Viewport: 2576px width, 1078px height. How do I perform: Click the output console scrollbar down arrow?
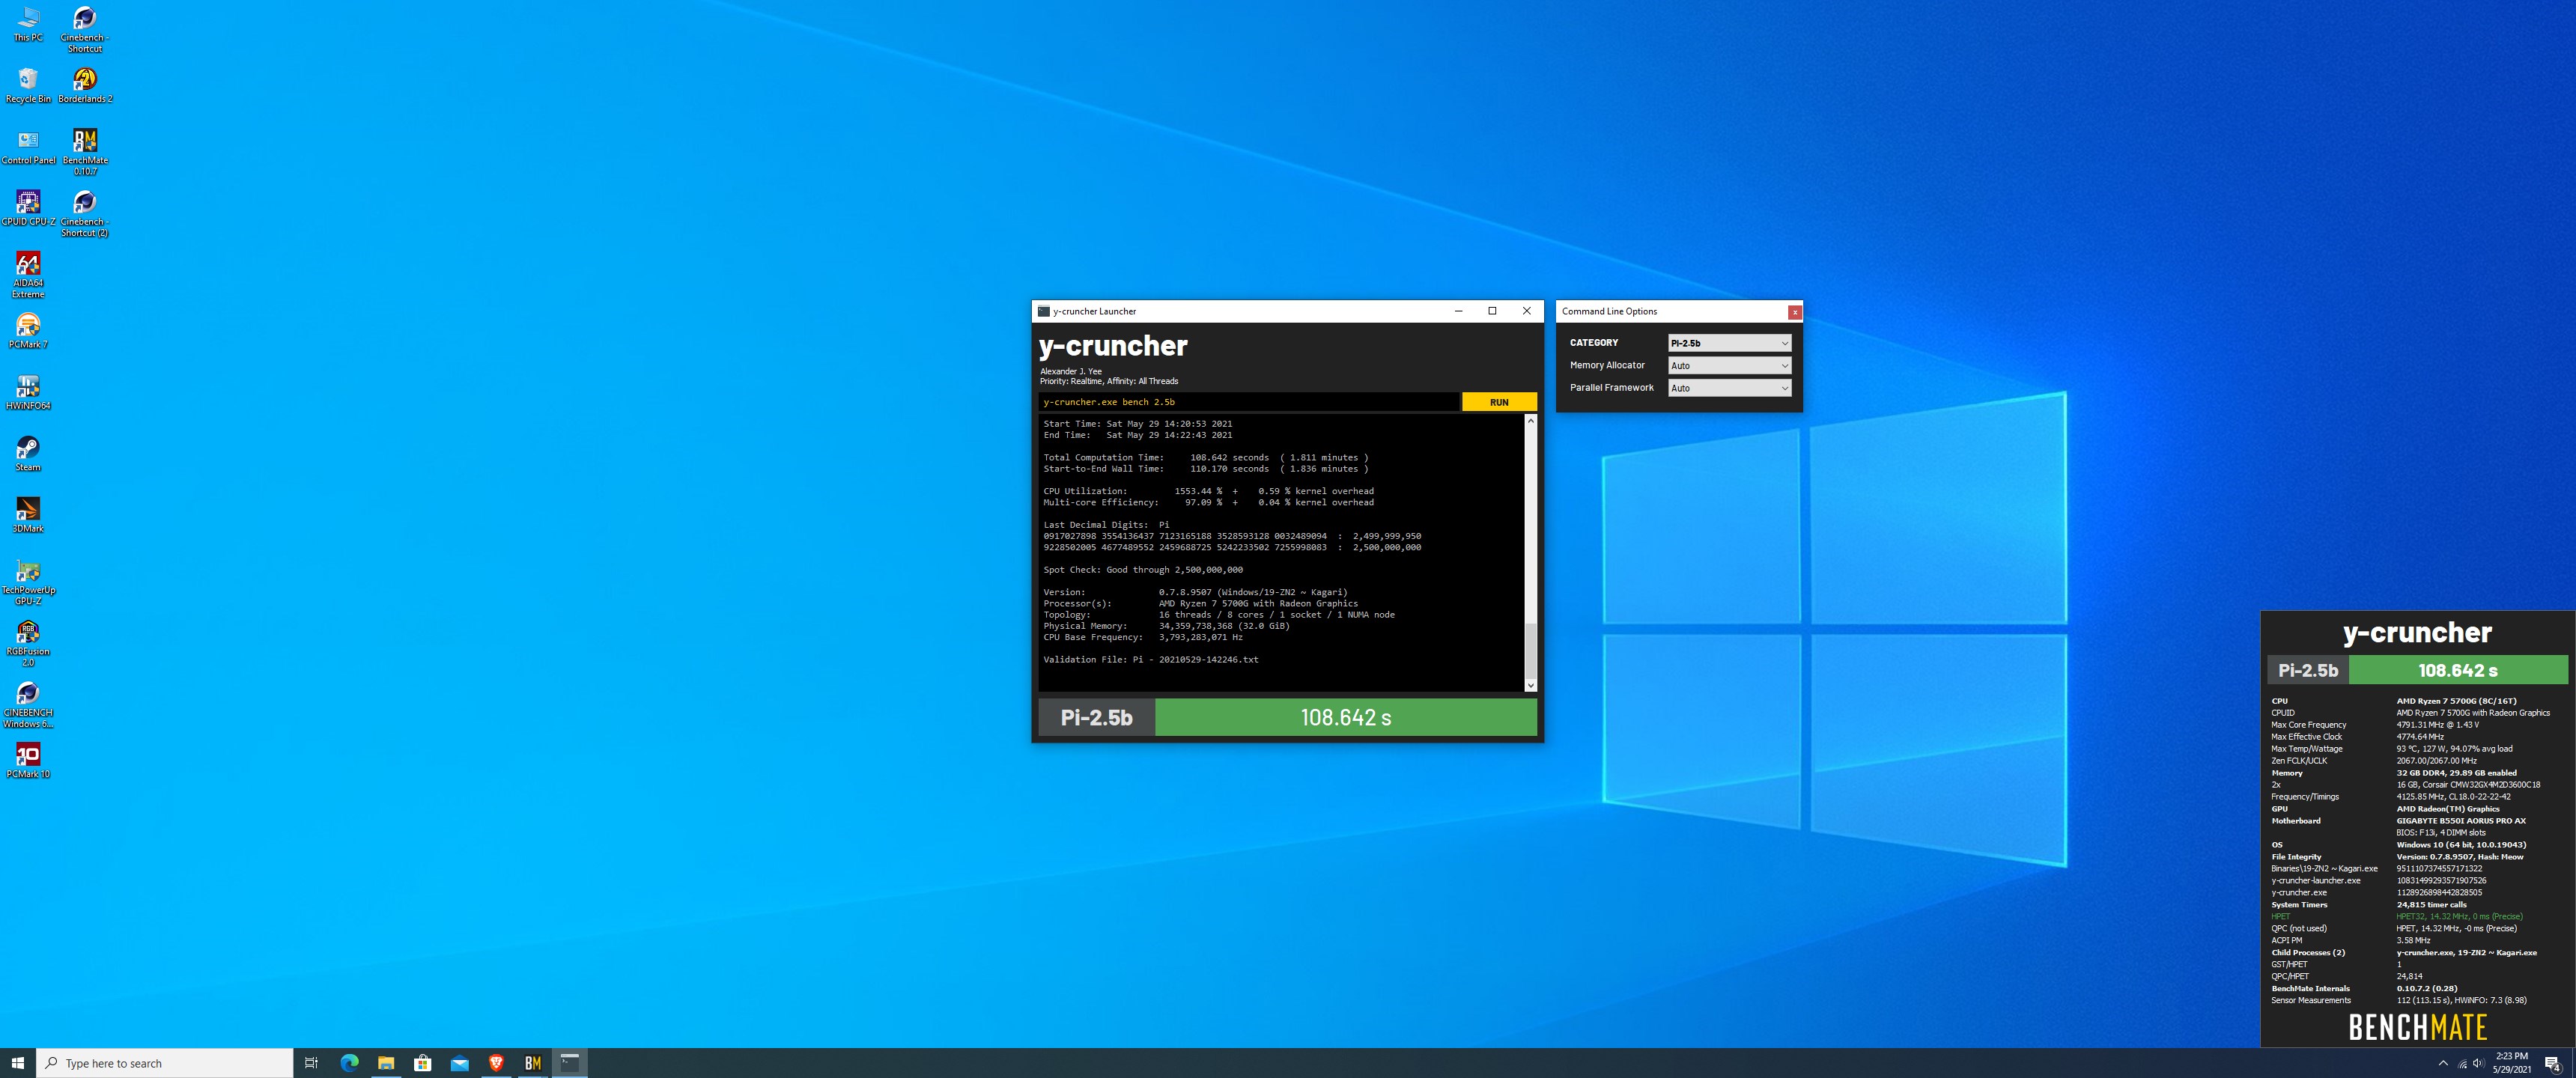coord(1530,685)
